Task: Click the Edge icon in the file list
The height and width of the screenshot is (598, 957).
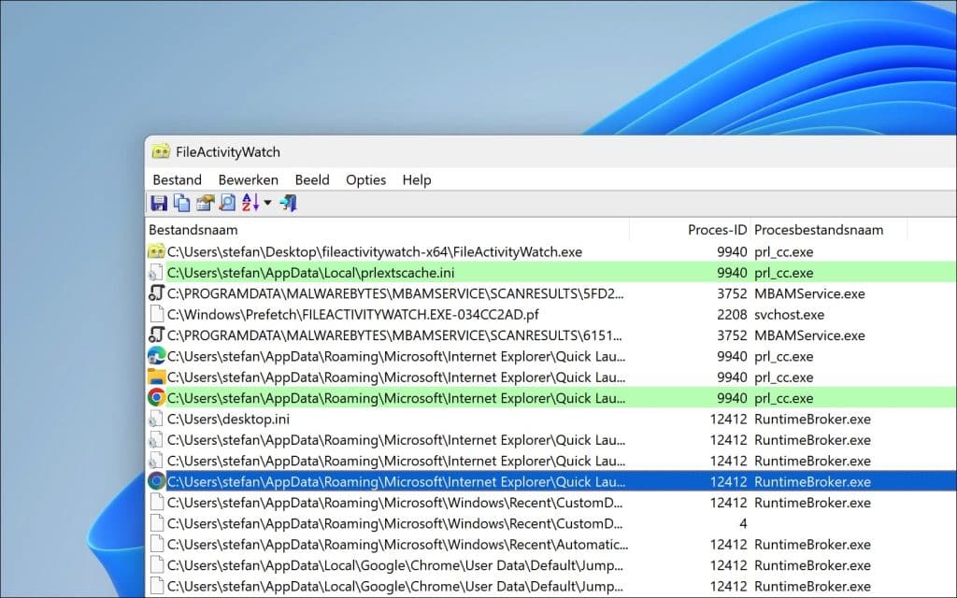Action: click(156, 356)
